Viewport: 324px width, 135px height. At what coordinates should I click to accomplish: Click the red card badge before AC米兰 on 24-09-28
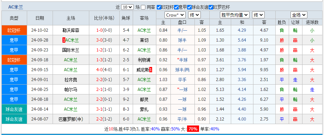tap(64, 40)
